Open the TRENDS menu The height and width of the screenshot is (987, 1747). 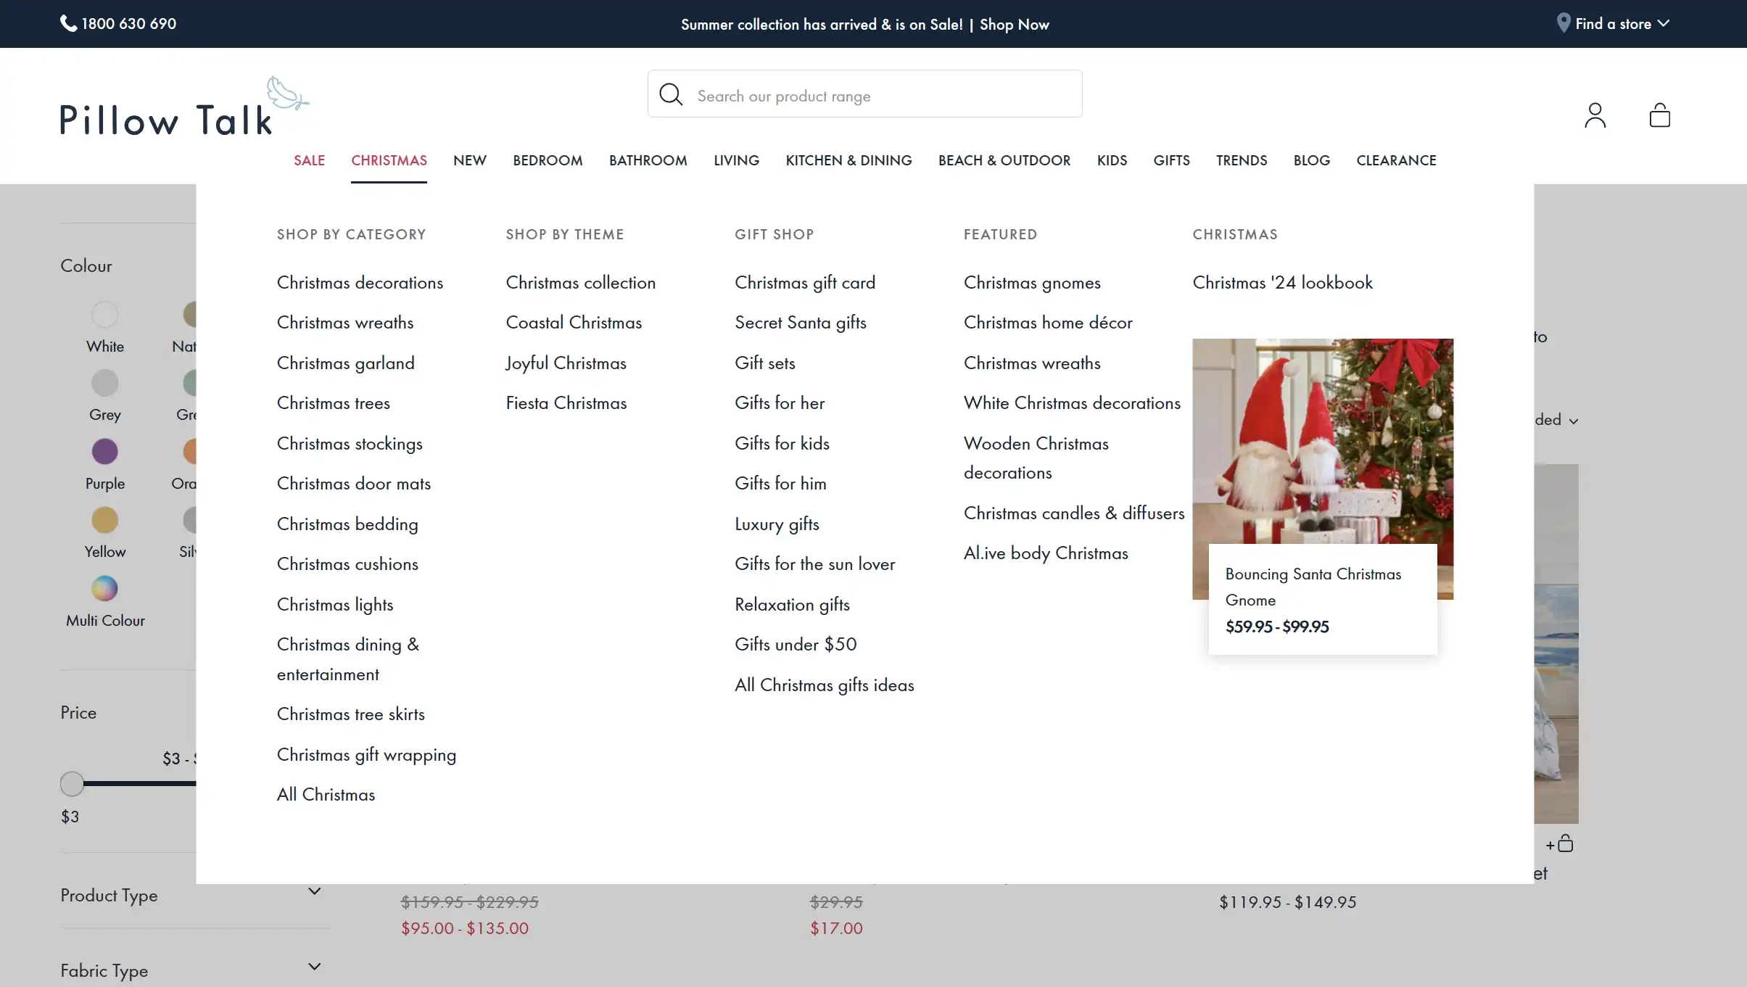(1242, 160)
